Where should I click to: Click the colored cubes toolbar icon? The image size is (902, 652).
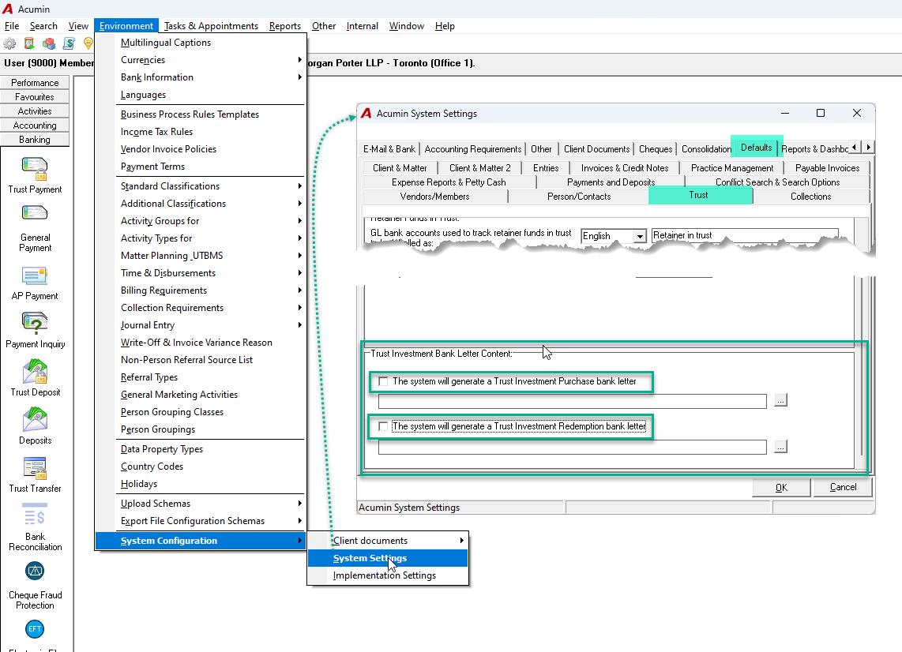[49, 43]
